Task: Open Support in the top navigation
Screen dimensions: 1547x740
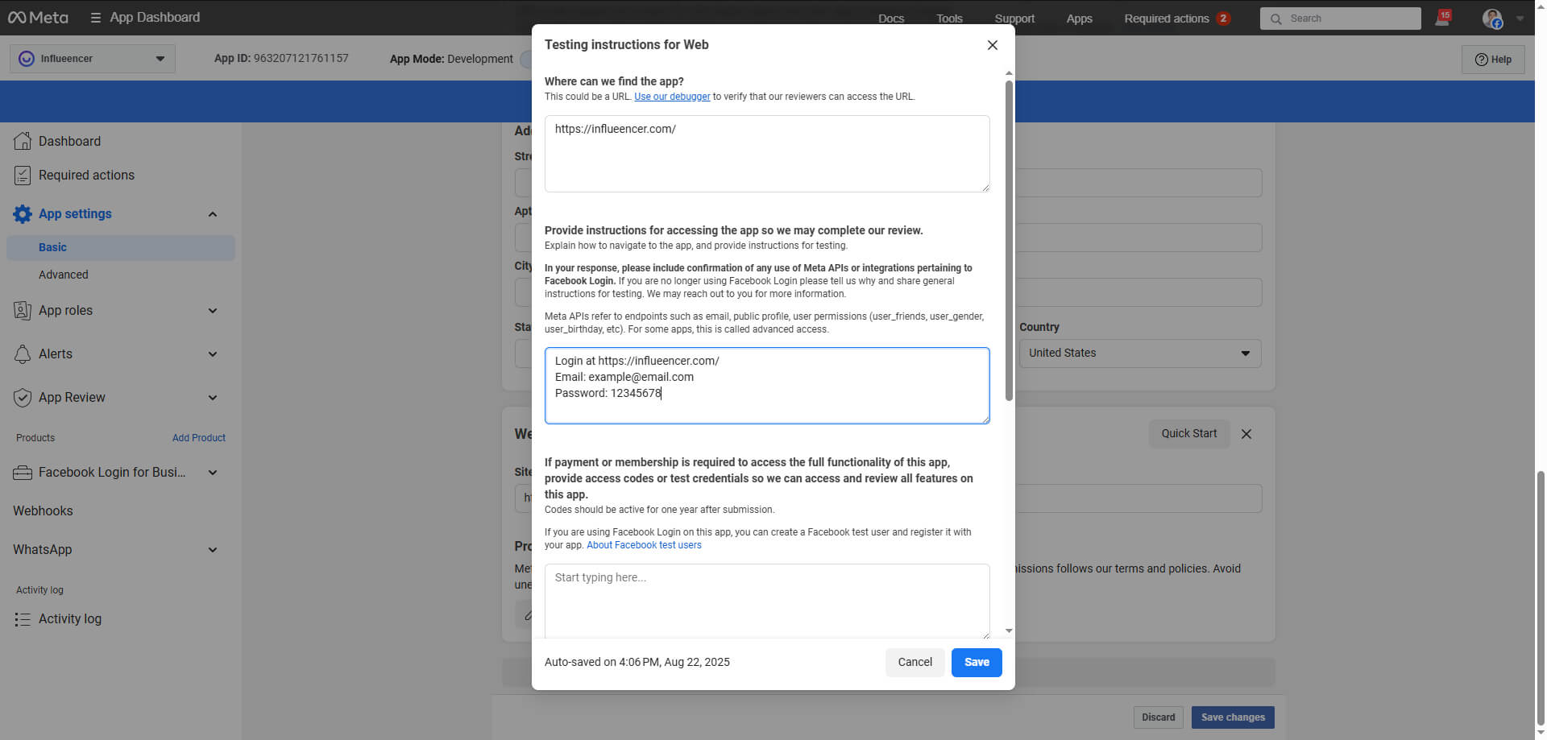Action: 1014,19
